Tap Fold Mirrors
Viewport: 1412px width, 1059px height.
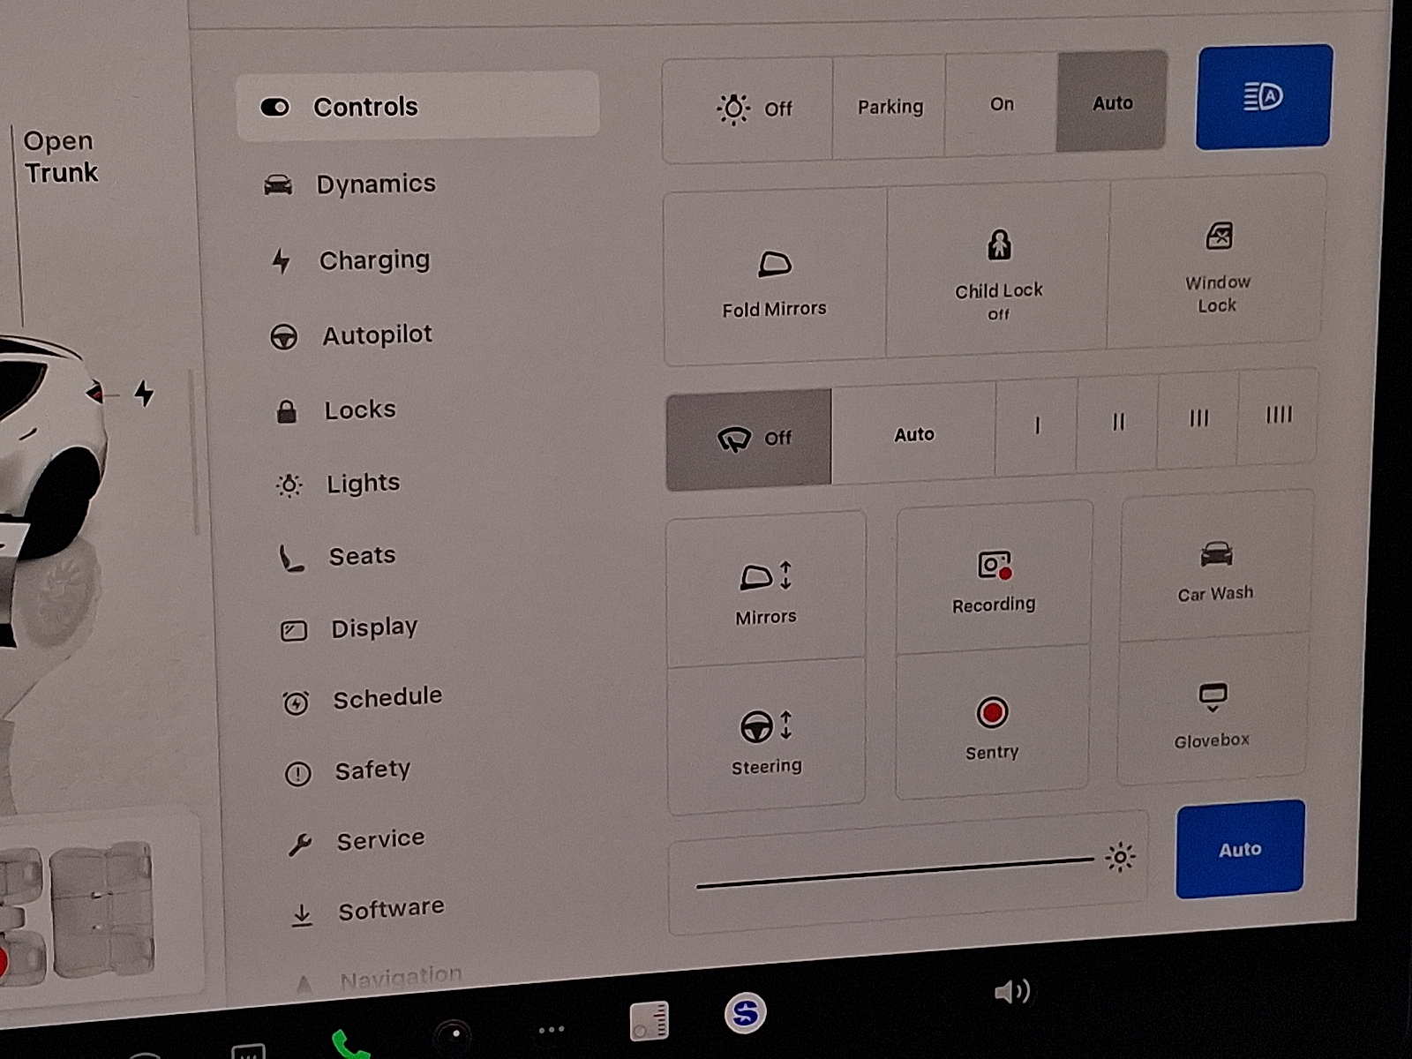(x=774, y=278)
